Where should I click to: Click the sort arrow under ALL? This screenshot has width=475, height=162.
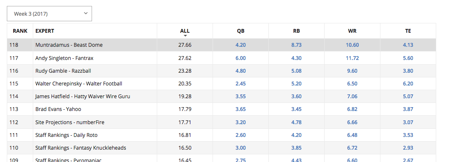(x=185, y=36)
